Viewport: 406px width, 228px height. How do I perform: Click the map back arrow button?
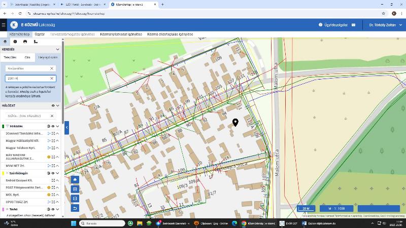pyautogui.click(x=75, y=208)
